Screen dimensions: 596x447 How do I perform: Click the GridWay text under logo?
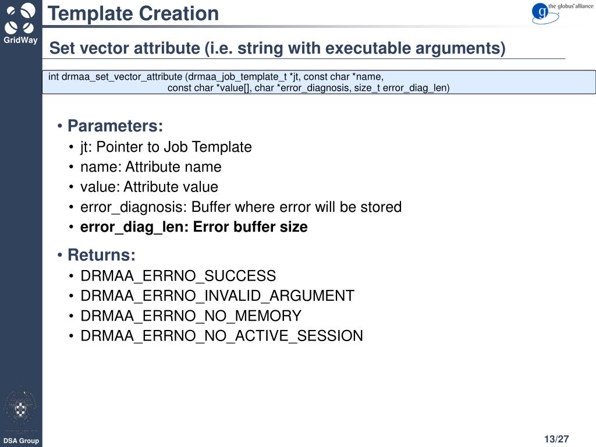(20, 40)
